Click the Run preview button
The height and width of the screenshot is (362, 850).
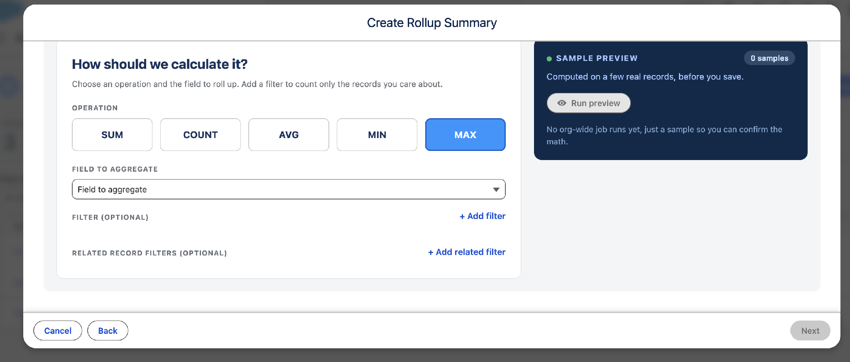(588, 103)
